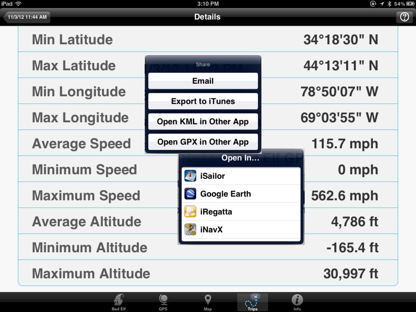This screenshot has height=312, width=416.
Task: Tap the Share popover header
Action: 203,64
